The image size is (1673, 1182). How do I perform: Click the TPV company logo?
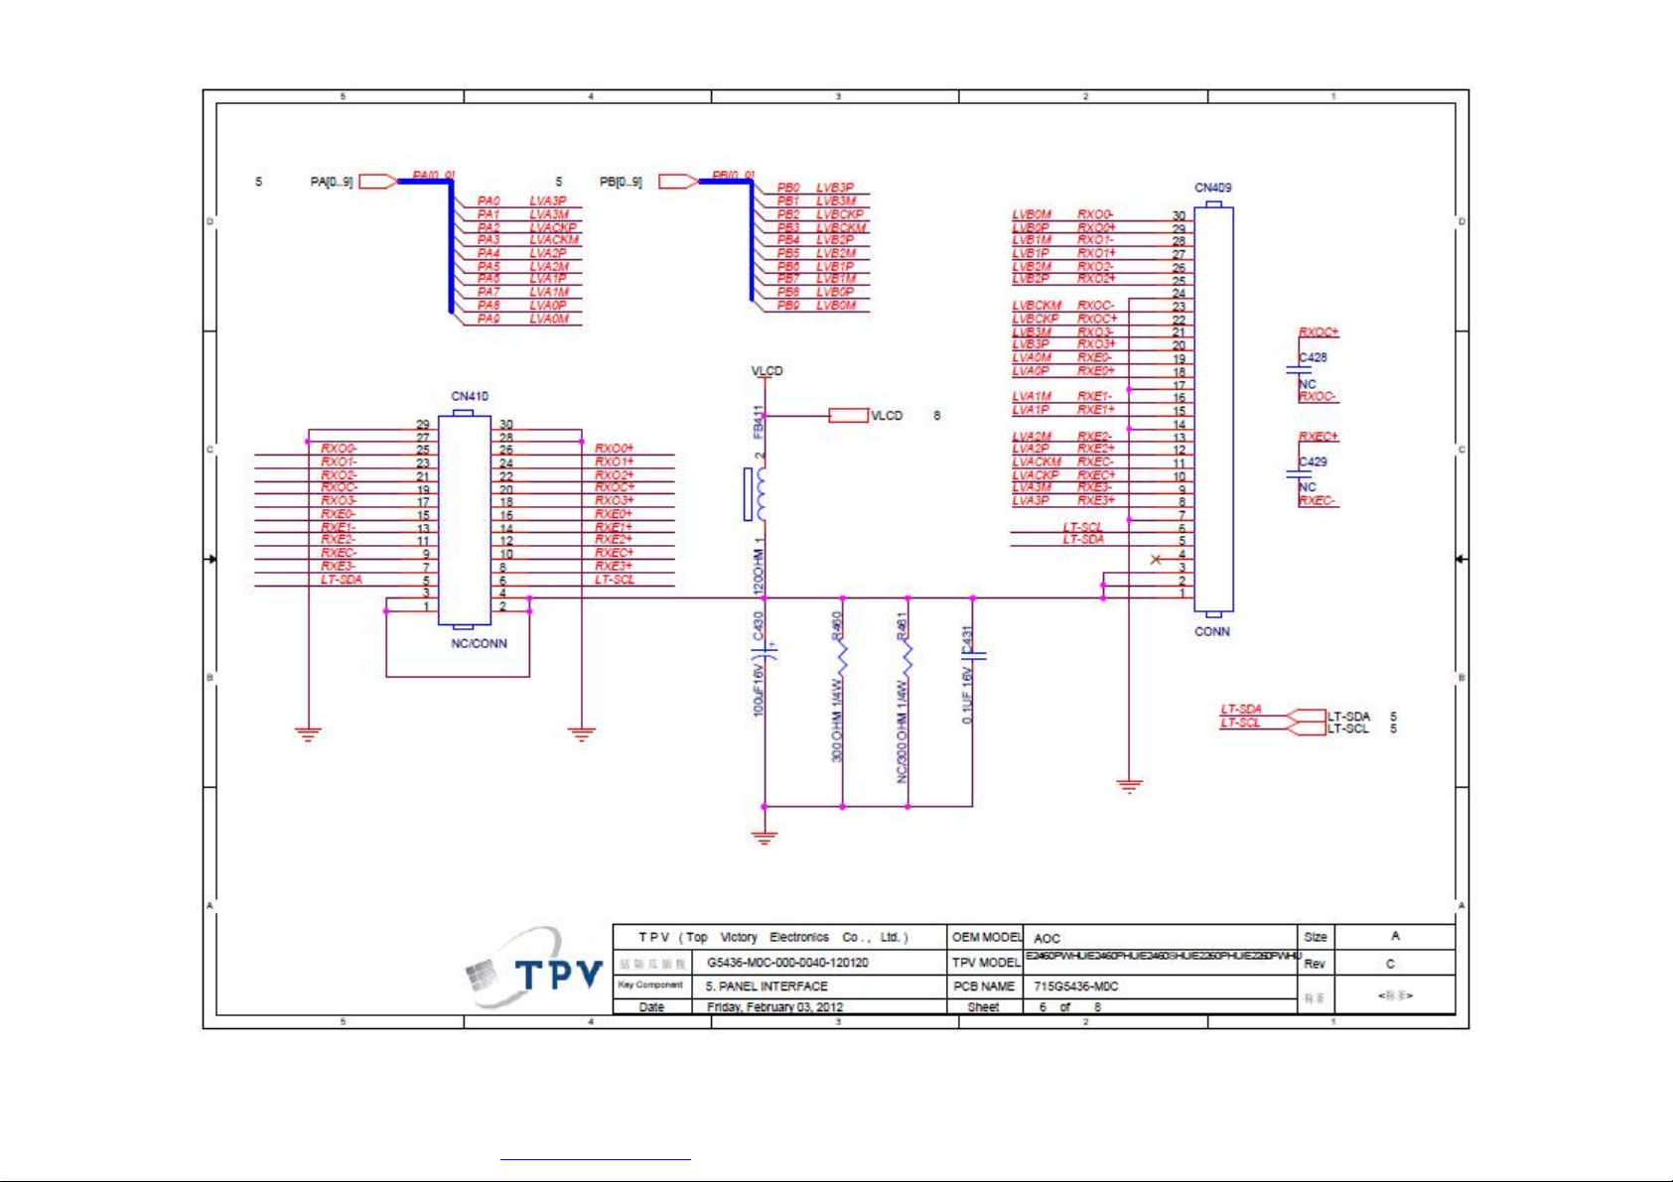tap(534, 968)
